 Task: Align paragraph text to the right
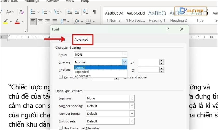coord(47,21)
